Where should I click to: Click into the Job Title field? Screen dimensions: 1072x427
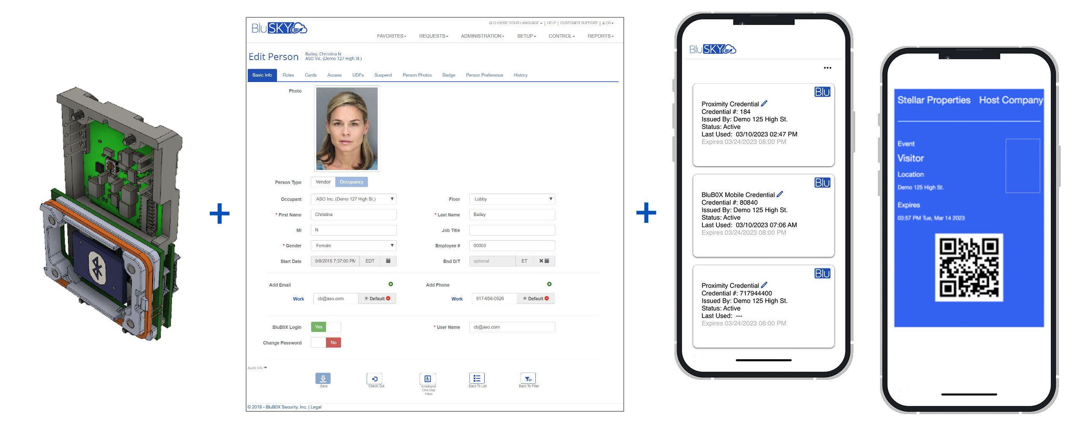(x=512, y=230)
